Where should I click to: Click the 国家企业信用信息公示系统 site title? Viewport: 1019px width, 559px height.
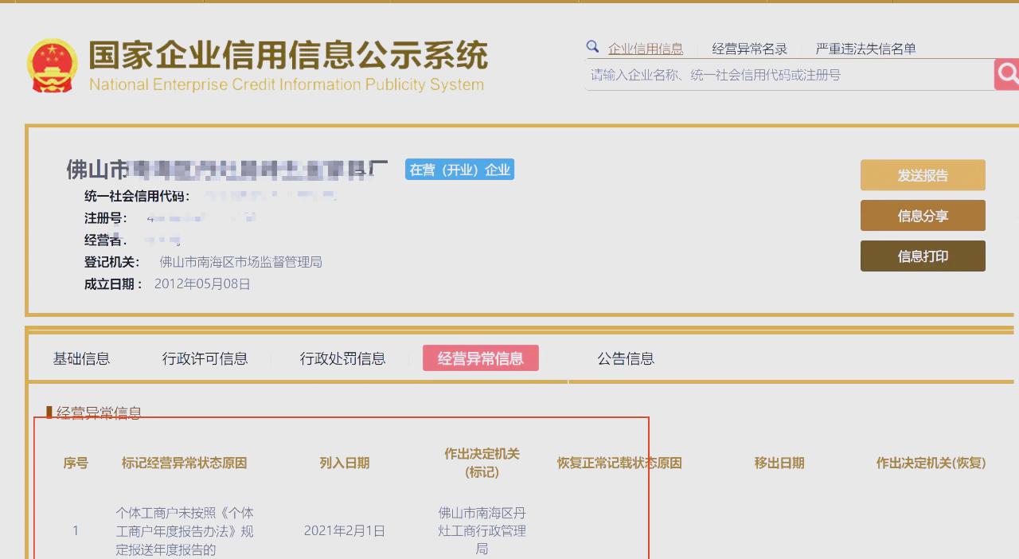(287, 56)
